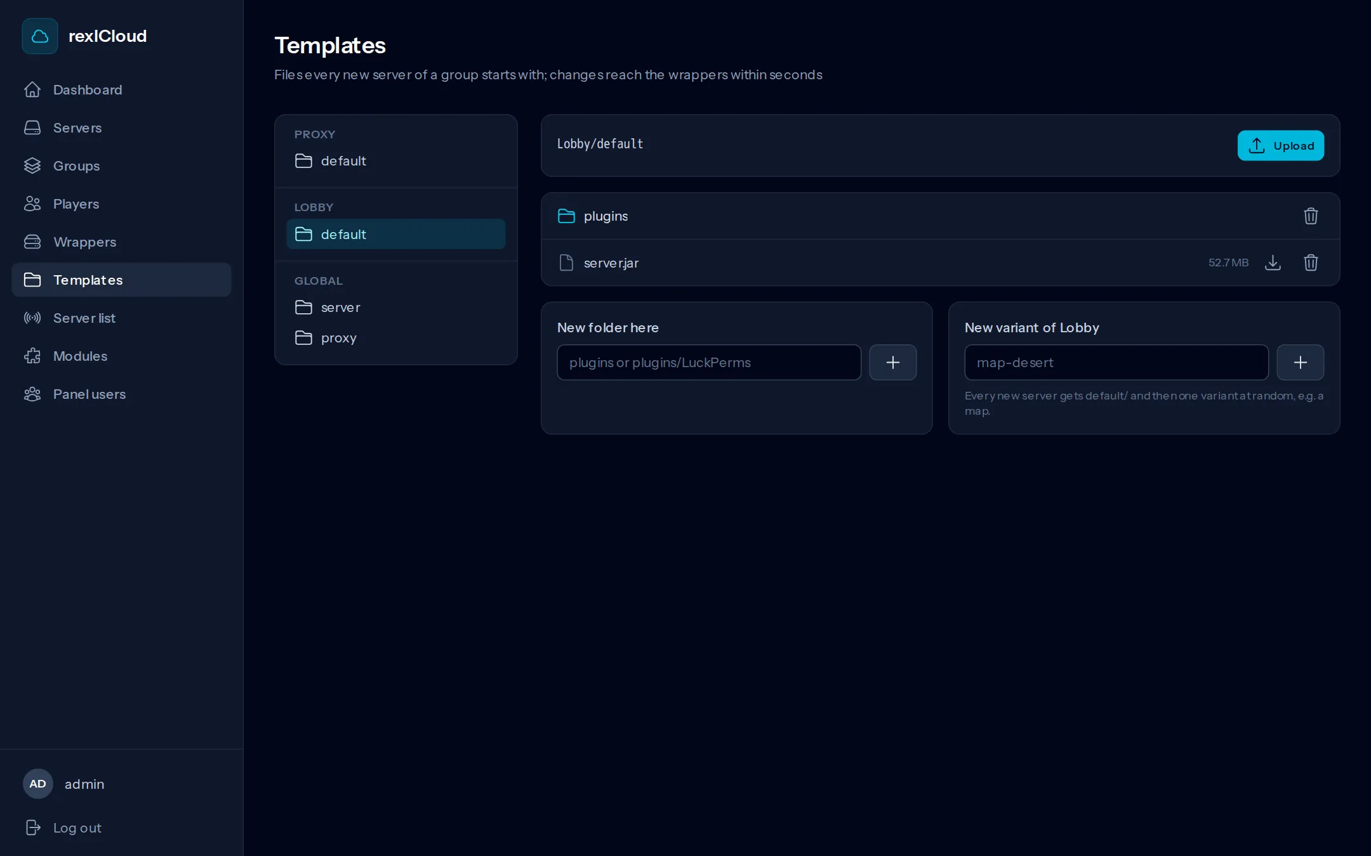The width and height of the screenshot is (1371, 856).
Task: Go to Servers in the sidebar
Action: (x=121, y=128)
